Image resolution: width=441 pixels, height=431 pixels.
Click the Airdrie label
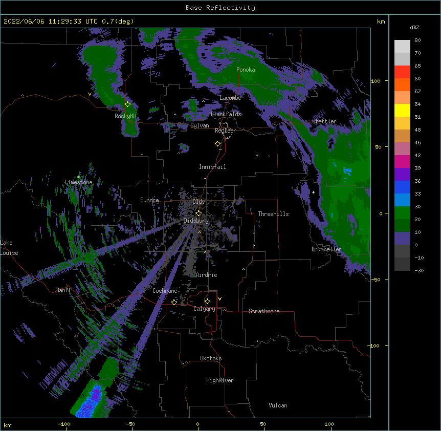click(206, 275)
